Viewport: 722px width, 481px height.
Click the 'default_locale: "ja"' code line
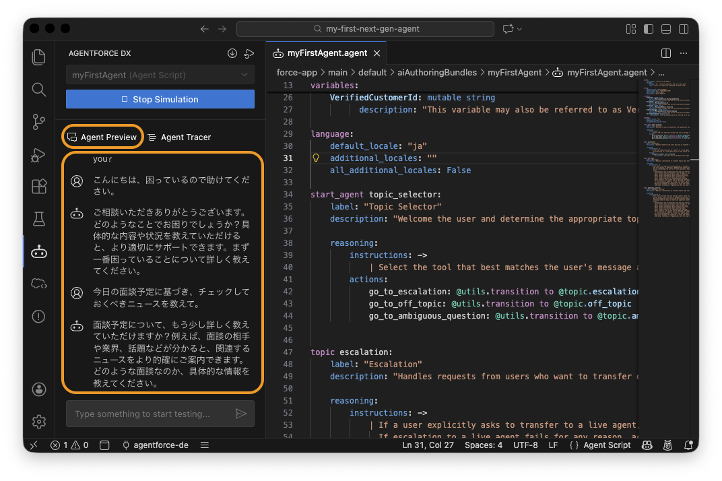pyautogui.click(x=378, y=146)
